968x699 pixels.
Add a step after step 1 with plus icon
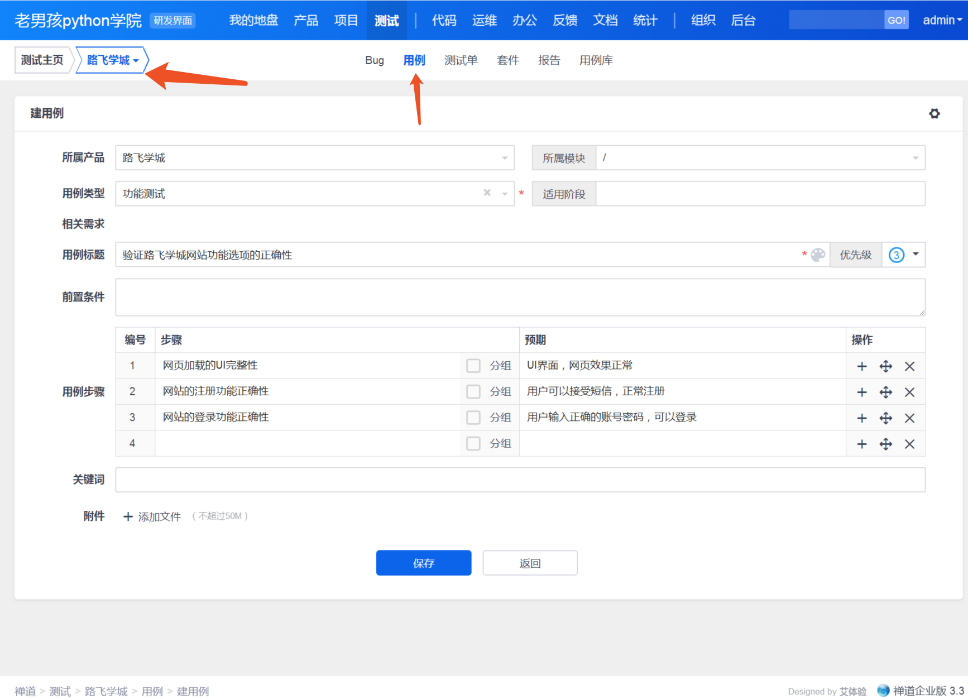pos(861,366)
